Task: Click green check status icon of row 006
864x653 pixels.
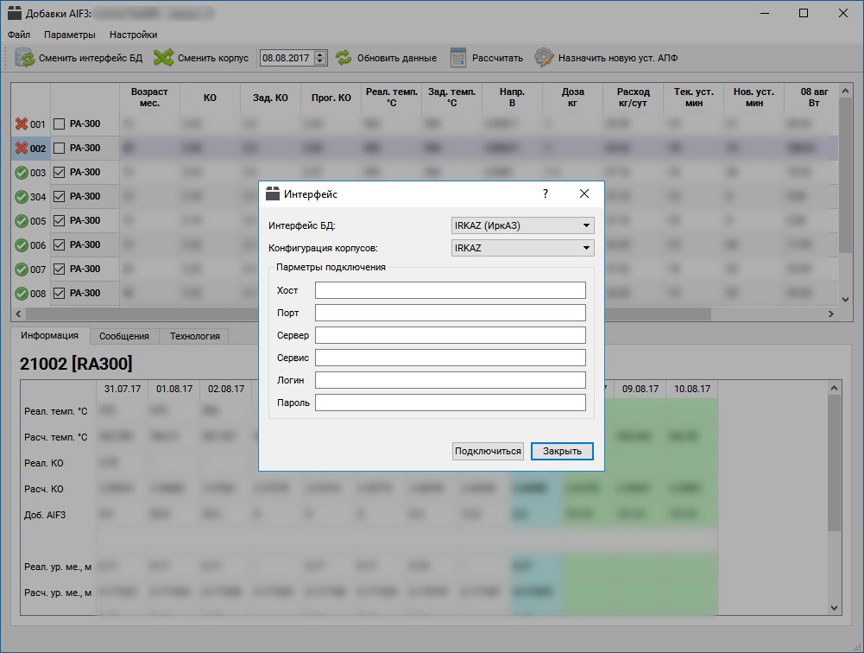Action: click(22, 245)
